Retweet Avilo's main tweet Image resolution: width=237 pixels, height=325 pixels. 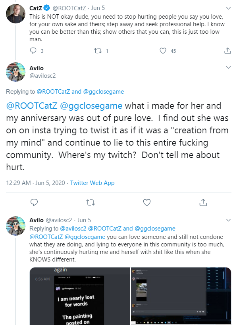pos(91,202)
